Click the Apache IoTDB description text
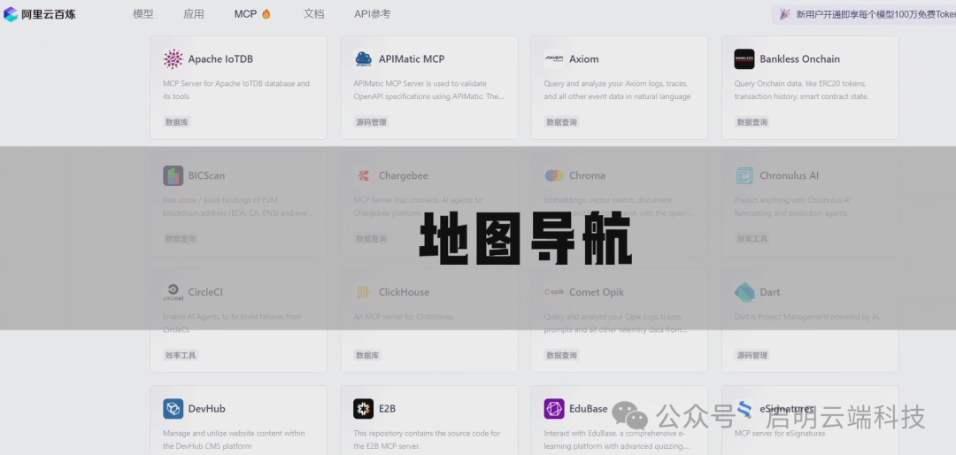The height and width of the screenshot is (455, 956). (236, 90)
